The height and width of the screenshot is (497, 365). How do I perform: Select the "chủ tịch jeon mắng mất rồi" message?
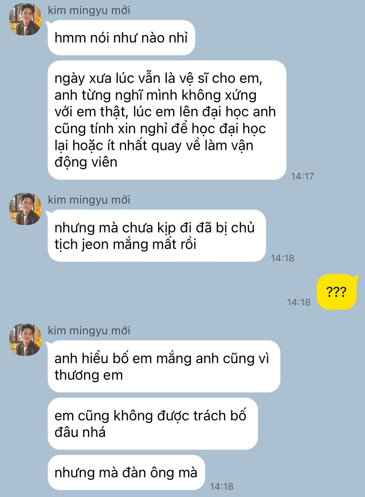pyautogui.click(x=156, y=236)
